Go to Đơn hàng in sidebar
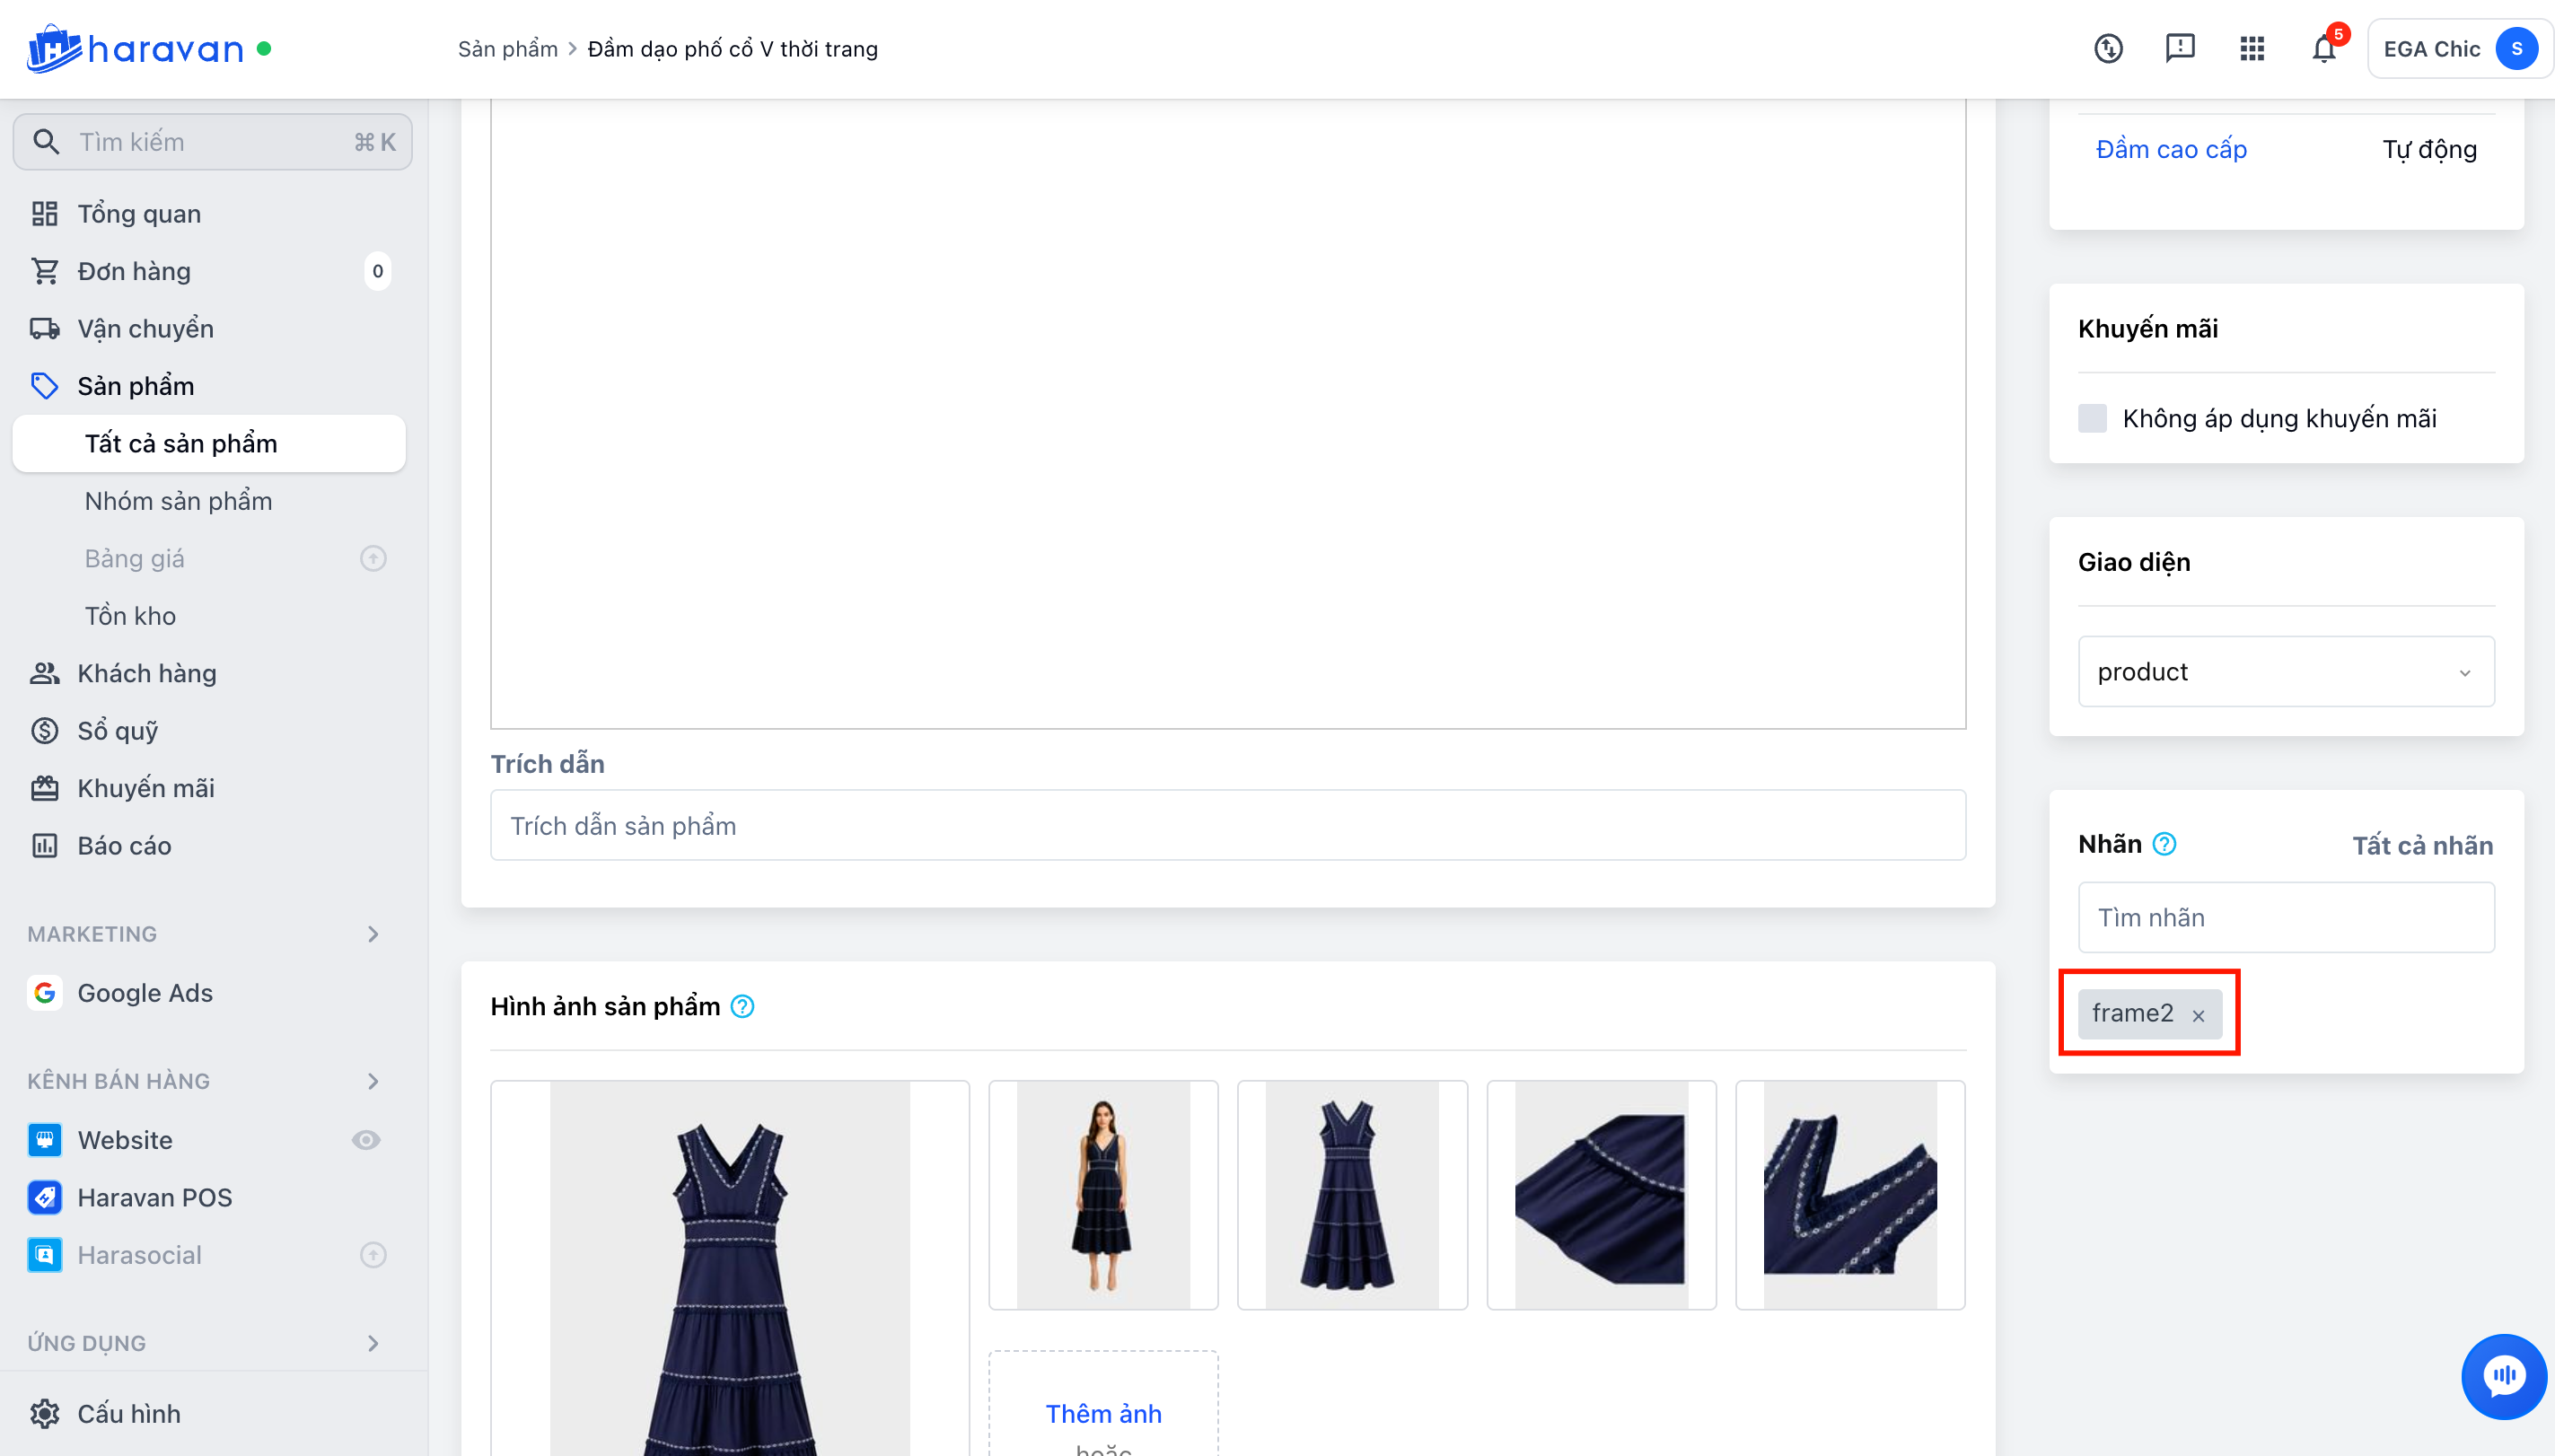The height and width of the screenshot is (1456, 2555). click(x=134, y=271)
